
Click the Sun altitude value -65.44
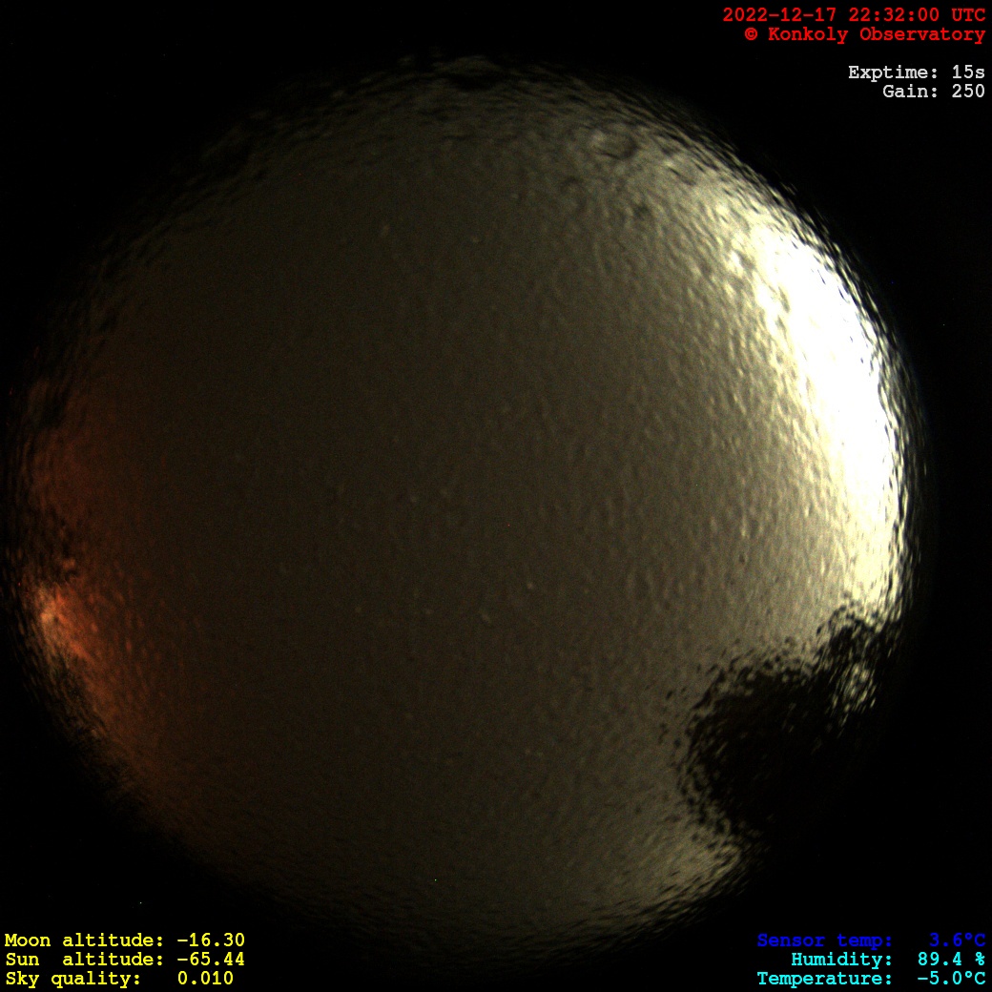tap(211, 960)
